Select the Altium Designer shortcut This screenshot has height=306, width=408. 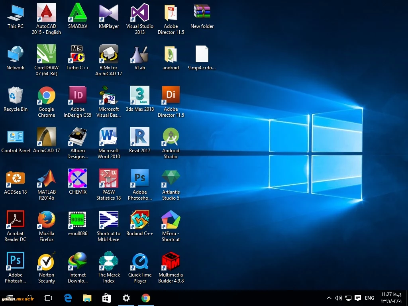coord(78,143)
